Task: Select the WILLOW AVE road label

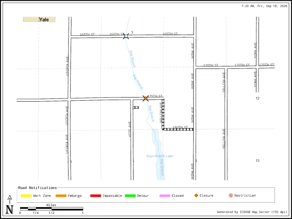Action: 161,112
